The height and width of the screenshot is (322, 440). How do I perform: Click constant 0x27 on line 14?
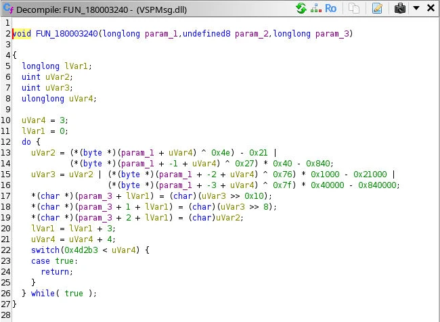244,164
